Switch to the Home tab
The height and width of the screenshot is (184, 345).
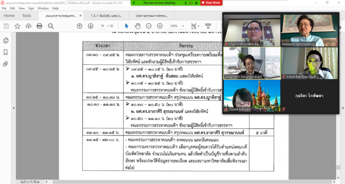[x=9, y=16]
